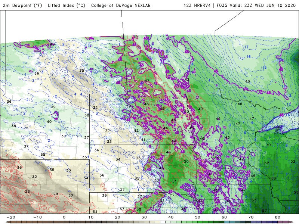Click the -10 label on the color scale

(x=37, y=217)
